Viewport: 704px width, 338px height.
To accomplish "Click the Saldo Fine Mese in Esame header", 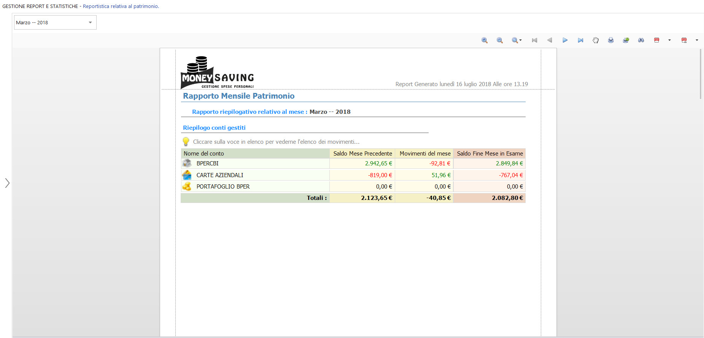I will point(490,154).
